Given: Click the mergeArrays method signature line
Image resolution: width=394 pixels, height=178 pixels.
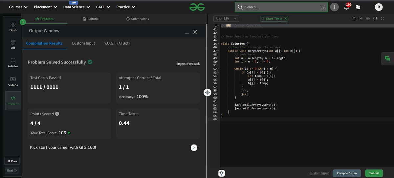Looking at the screenshot, I should [264, 51].
